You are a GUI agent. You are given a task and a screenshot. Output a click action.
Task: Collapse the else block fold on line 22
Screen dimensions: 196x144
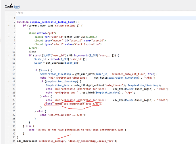click(9, 96)
